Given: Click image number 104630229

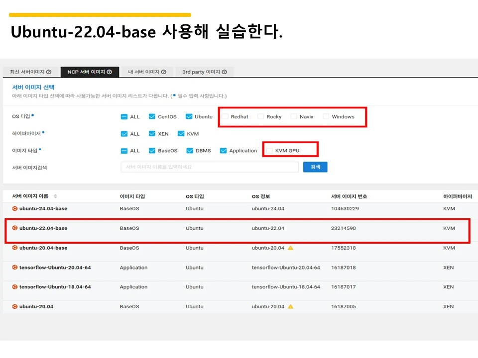Looking at the screenshot, I should [x=345, y=208].
